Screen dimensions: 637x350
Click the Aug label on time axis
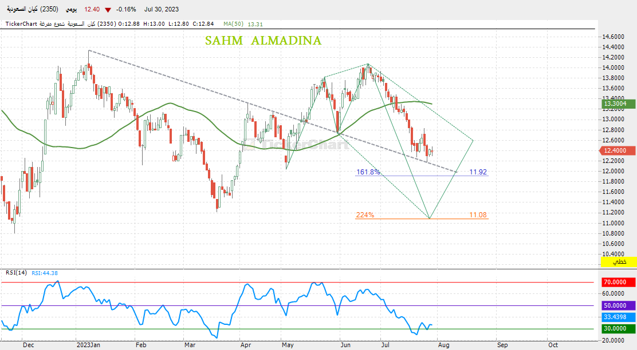[x=443, y=345]
